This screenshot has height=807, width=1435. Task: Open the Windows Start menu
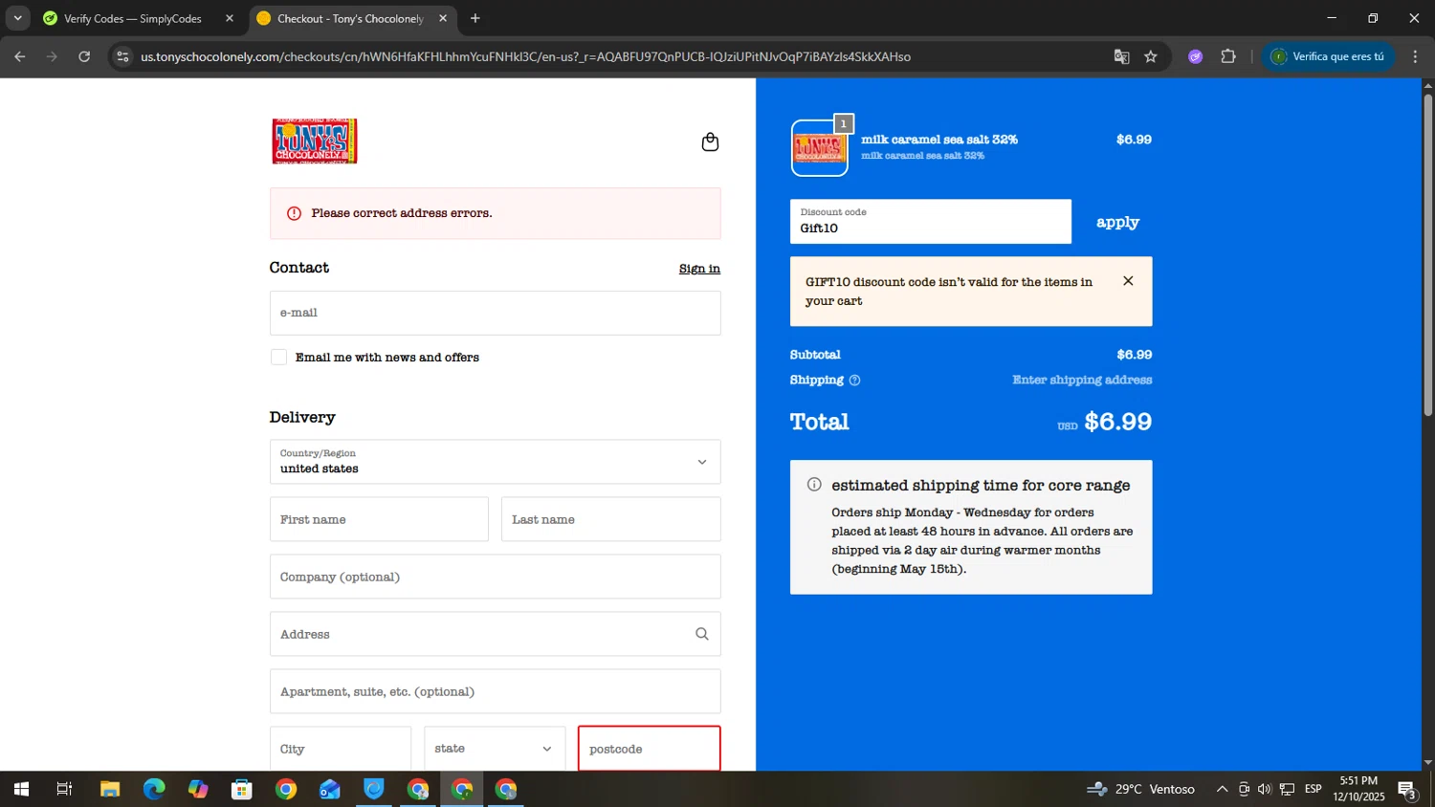tap(21, 789)
